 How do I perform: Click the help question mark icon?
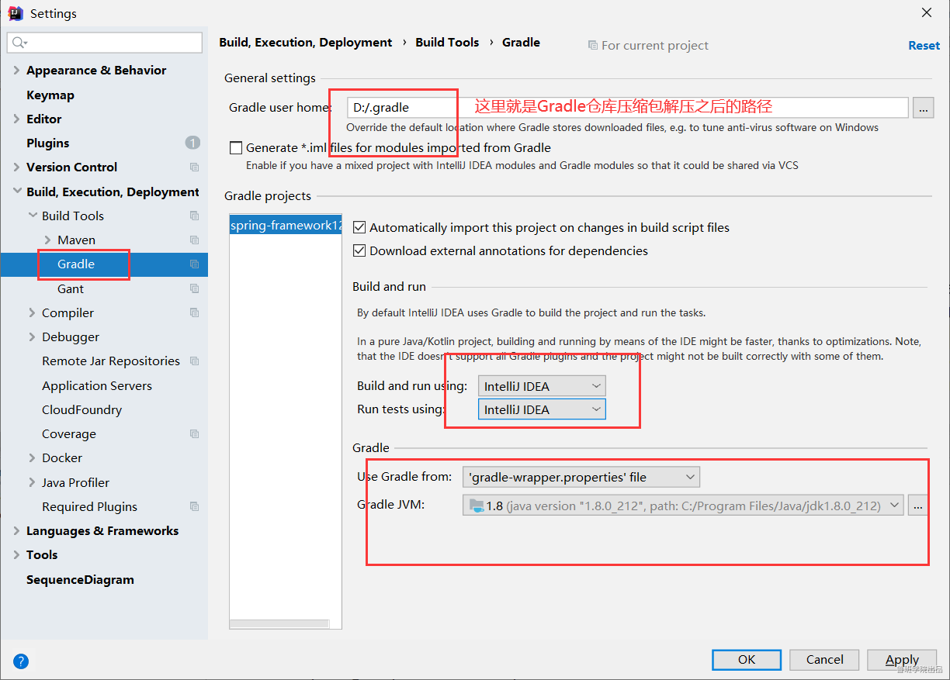21,661
